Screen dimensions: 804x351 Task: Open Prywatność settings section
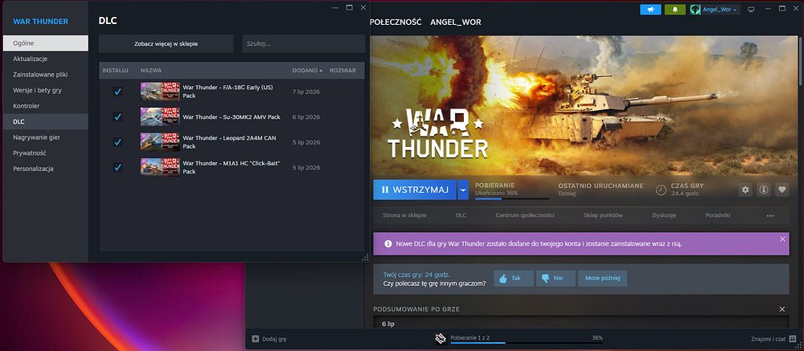(x=46, y=153)
